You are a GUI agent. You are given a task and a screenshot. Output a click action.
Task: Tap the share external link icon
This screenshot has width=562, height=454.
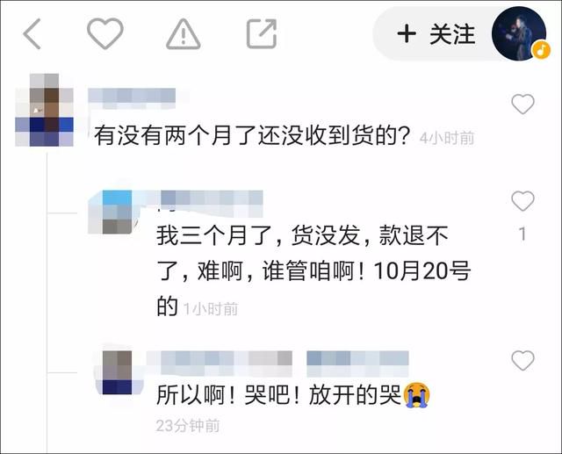pyautogui.click(x=262, y=33)
